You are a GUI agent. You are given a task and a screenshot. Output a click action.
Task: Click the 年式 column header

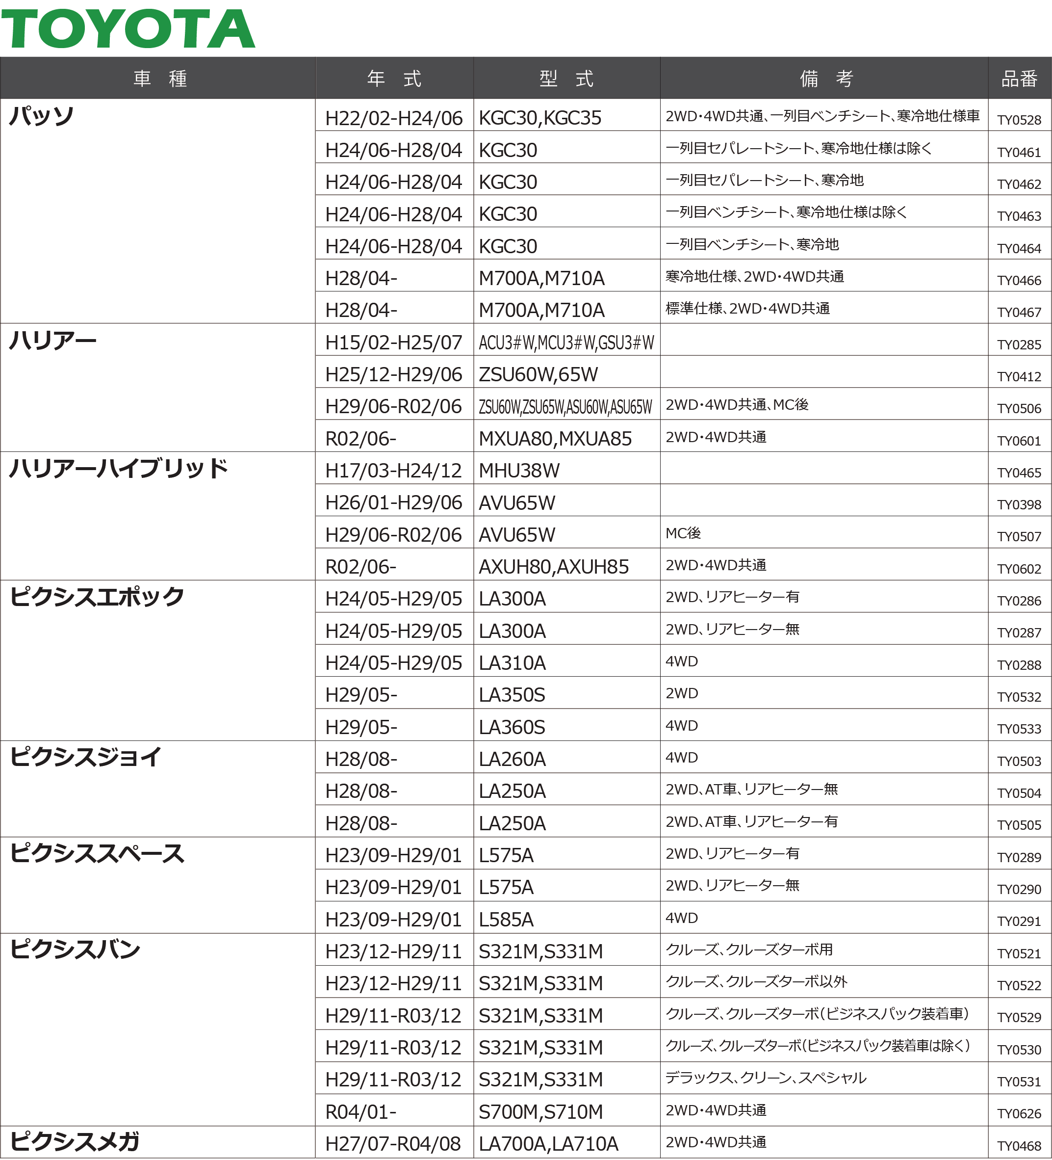coord(394,78)
